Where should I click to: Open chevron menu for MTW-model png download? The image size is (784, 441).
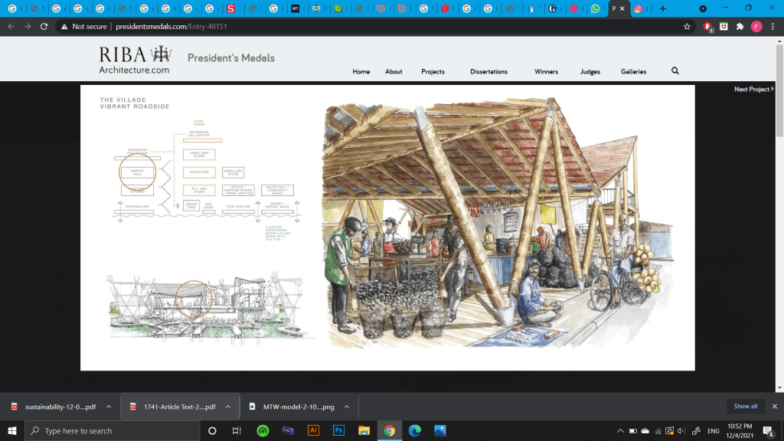[345, 407]
